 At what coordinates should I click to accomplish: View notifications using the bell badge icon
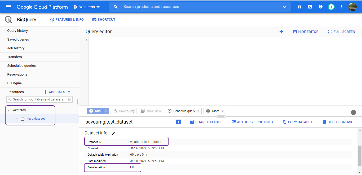point(331,7)
